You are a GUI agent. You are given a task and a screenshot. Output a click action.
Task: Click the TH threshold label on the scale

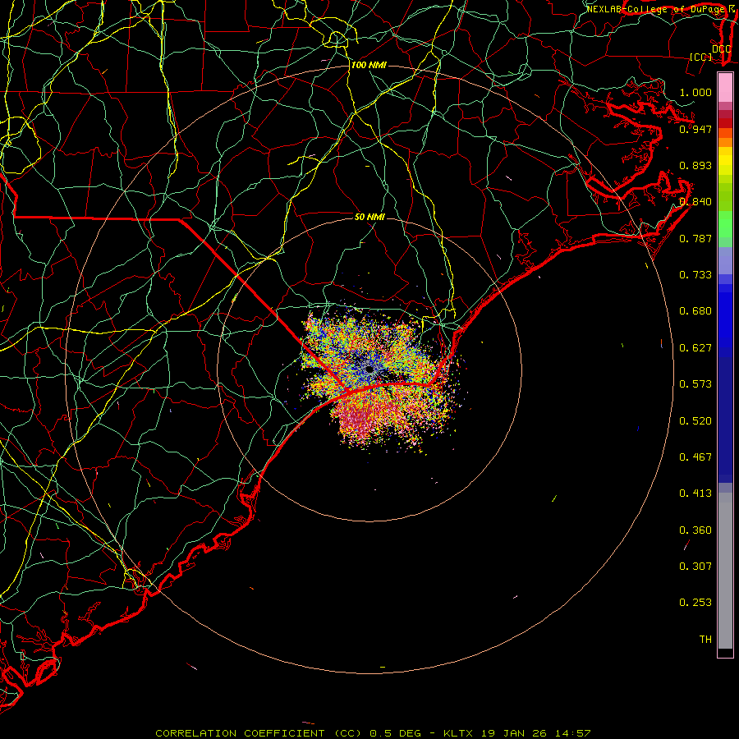[x=705, y=640]
